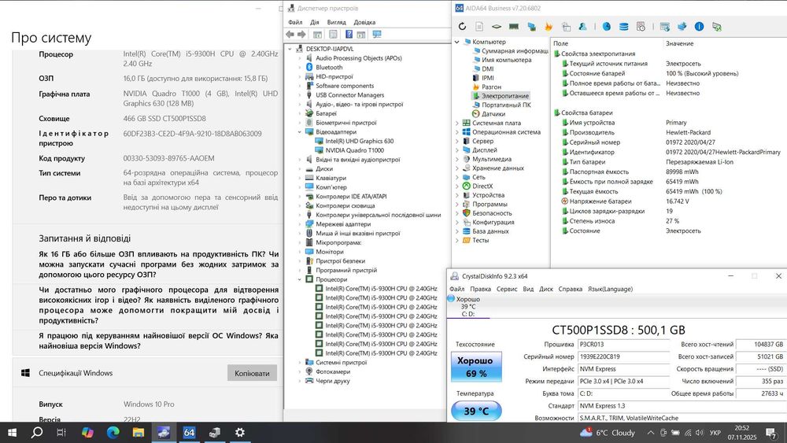Expand Системная плата in AIDA64

click(456, 123)
